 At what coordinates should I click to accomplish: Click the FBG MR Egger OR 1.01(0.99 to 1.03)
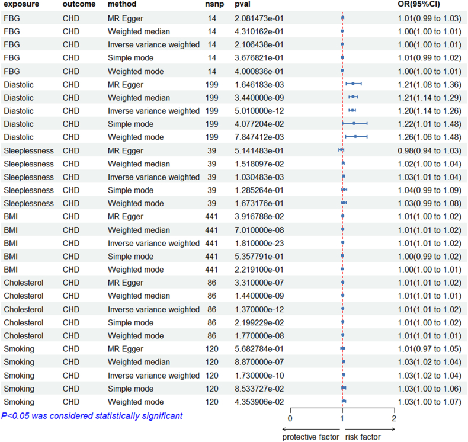429,18
